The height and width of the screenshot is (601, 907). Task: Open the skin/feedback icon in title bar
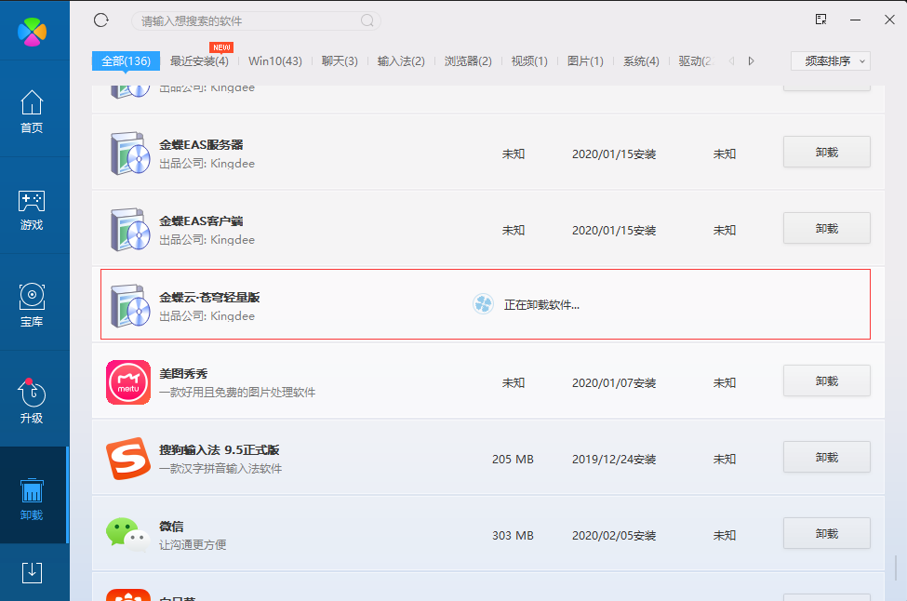pos(820,20)
